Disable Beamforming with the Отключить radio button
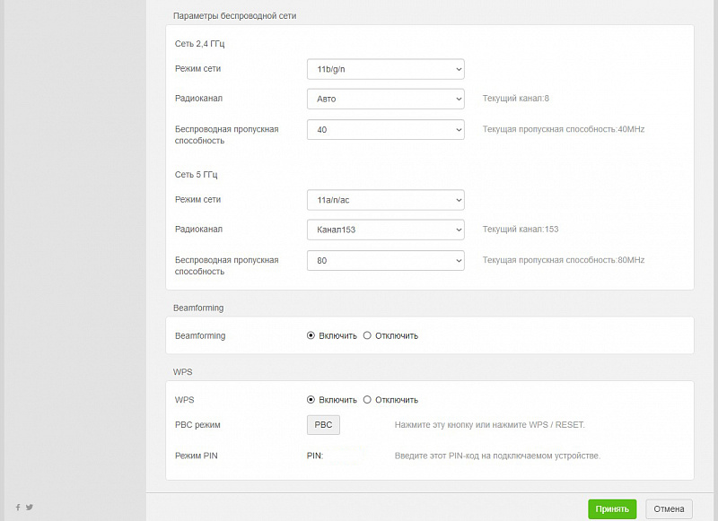 [x=367, y=335]
